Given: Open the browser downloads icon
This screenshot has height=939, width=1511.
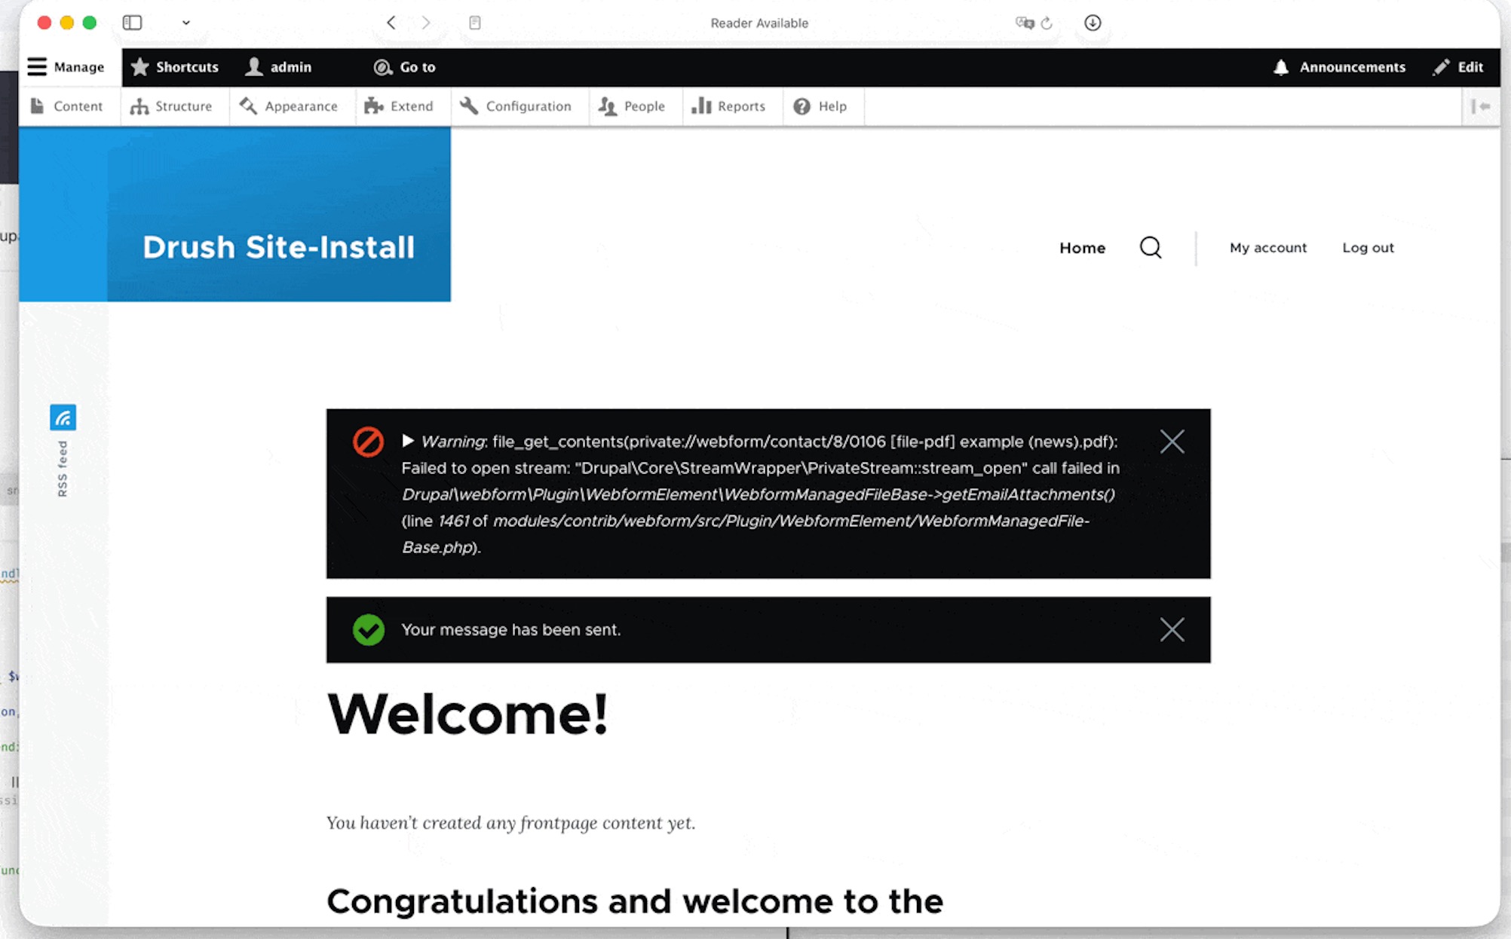Looking at the screenshot, I should tap(1093, 23).
